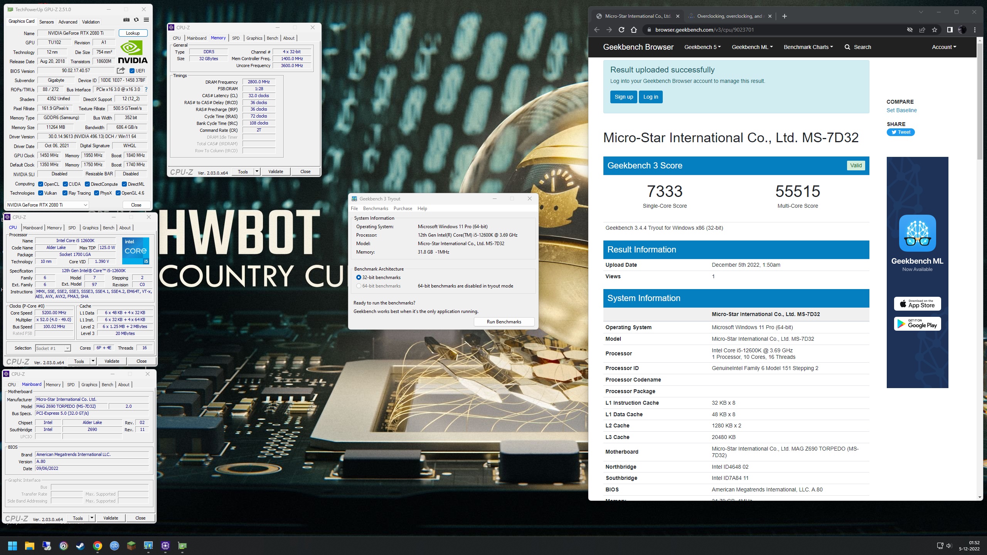Click the GPU-Z BIOS export share icon
Viewport: 987px width, 555px height.
coord(121,71)
